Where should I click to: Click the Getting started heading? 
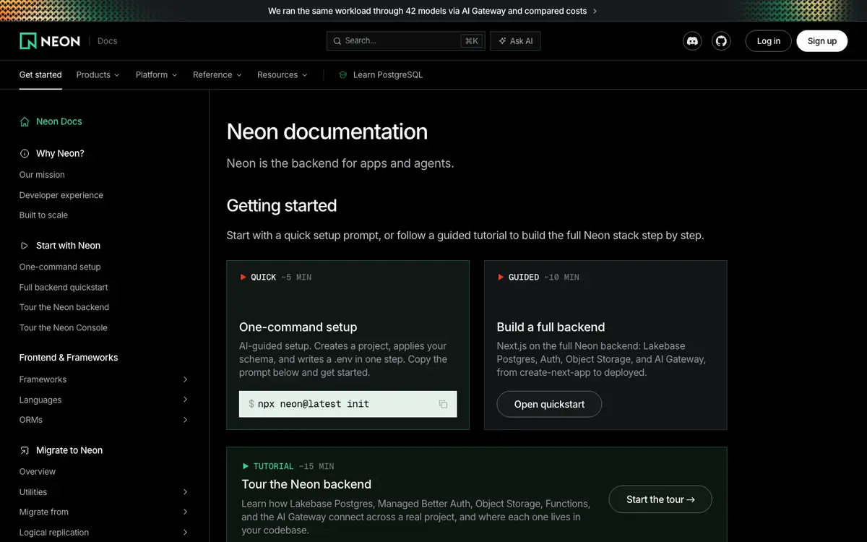pos(282,206)
